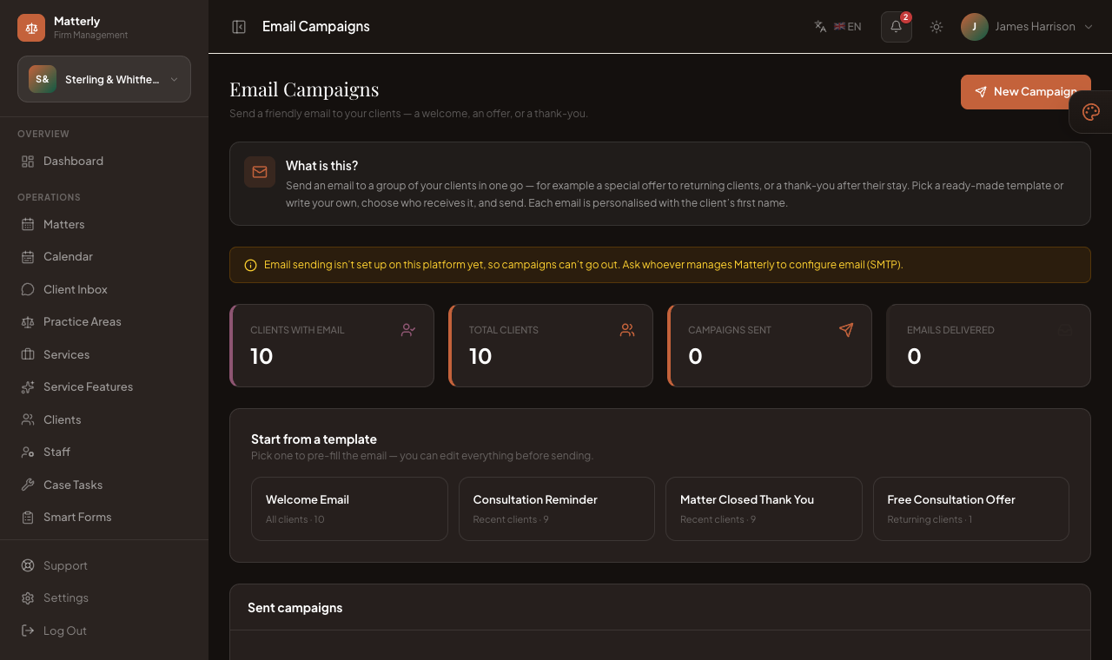This screenshot has width=1112, height=660.
Task: Click the Dashboard grid icon
Action: pyautogui.click(x=28, y=162)
